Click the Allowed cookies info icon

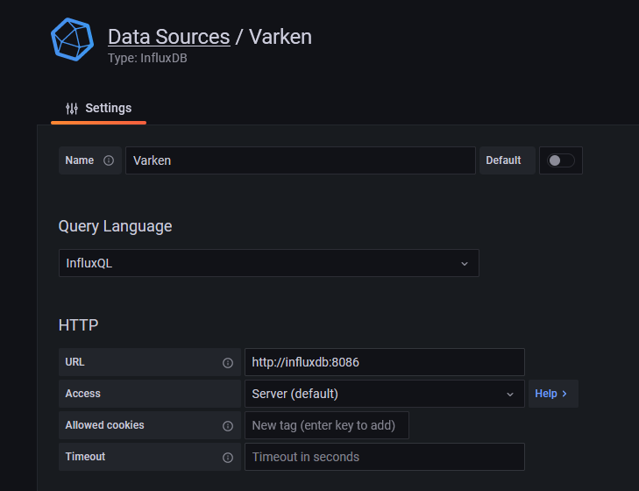coord(228,426)
